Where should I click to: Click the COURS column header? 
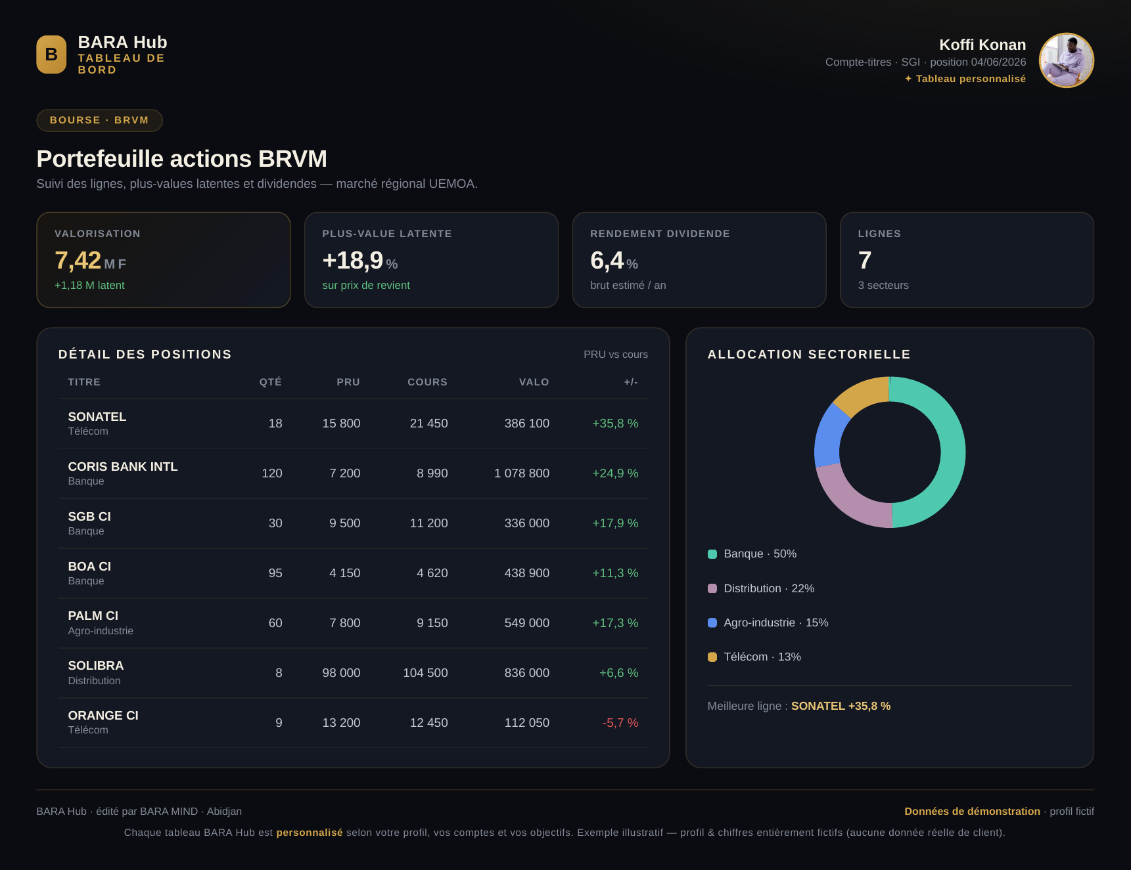pos(427,382)
